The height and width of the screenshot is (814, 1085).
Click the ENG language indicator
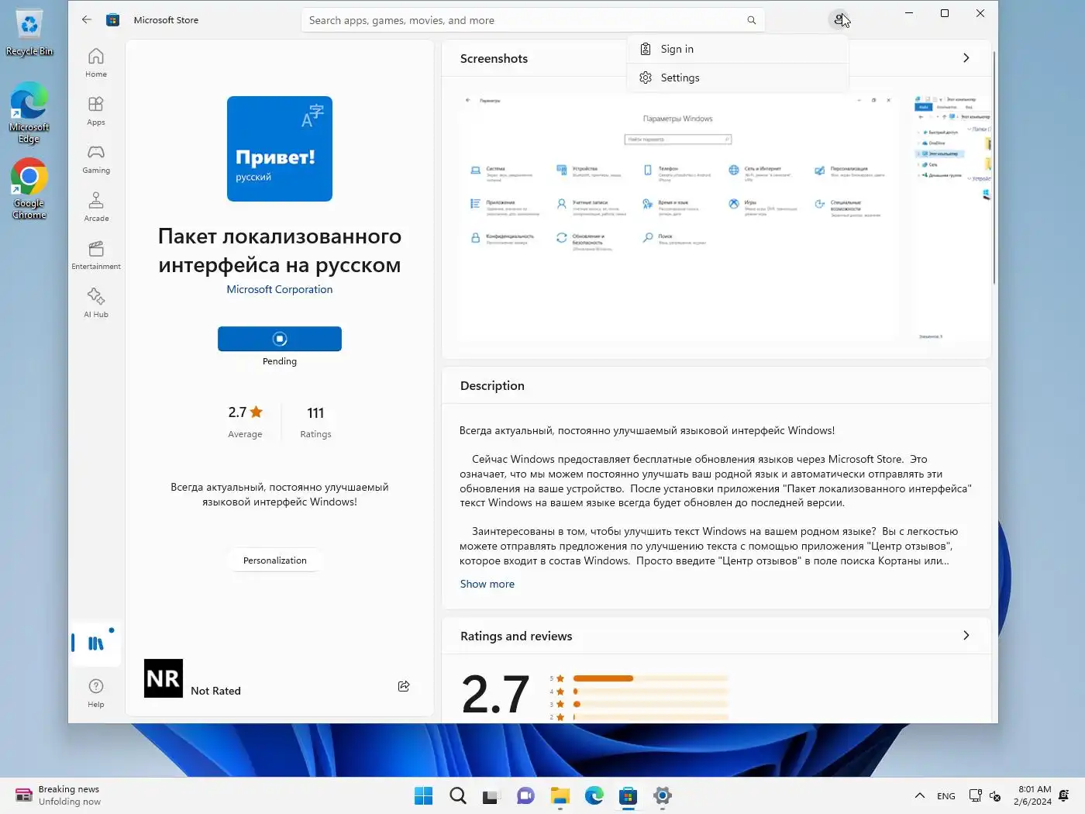point(946,796)
